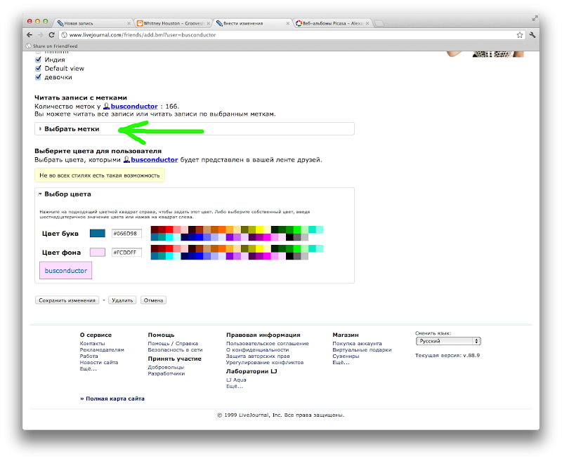The width and height of the screenshot is (562, 461).
Task: Pick red in Цвет букв palette
Action: pyautogui.click(x=169, y=229)
